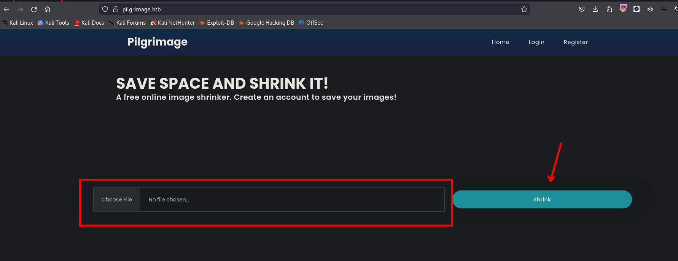Click the Choose File button

(116, 200)
